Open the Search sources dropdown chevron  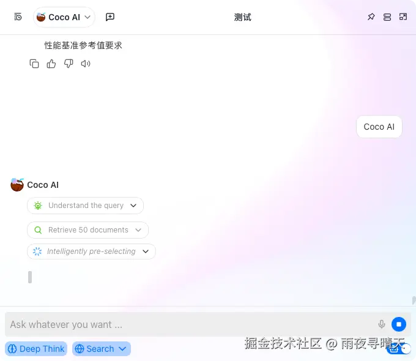pos(122,349)
